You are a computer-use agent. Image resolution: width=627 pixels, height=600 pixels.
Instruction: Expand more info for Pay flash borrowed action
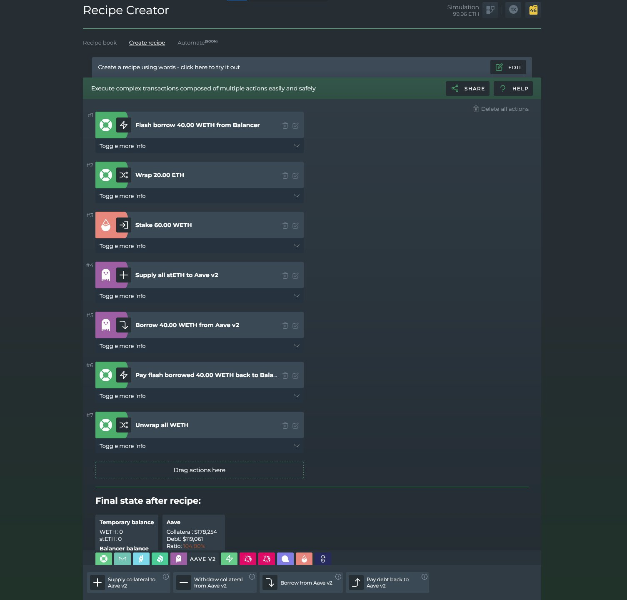point(200,396)
